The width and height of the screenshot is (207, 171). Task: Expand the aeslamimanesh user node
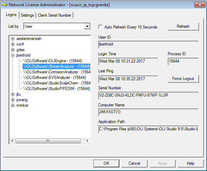coord(13,39)
